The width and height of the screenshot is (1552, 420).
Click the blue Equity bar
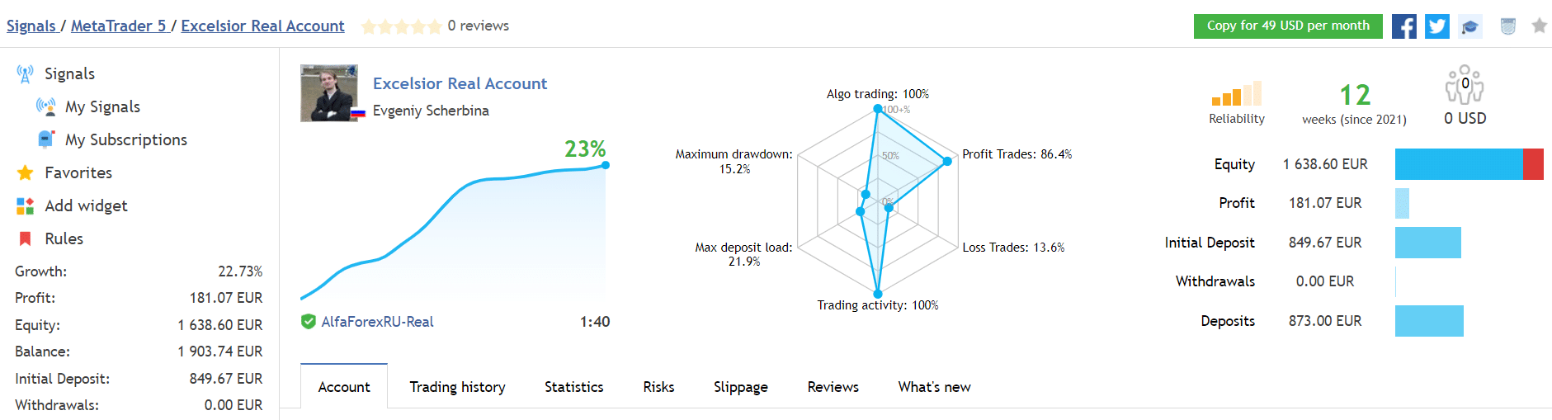tap(1458, 164)
